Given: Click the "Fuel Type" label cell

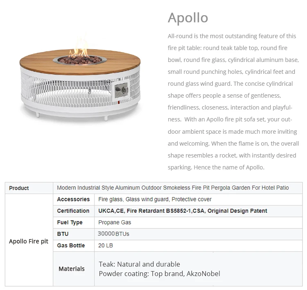Looking at the screenshot, I should 70,222.
